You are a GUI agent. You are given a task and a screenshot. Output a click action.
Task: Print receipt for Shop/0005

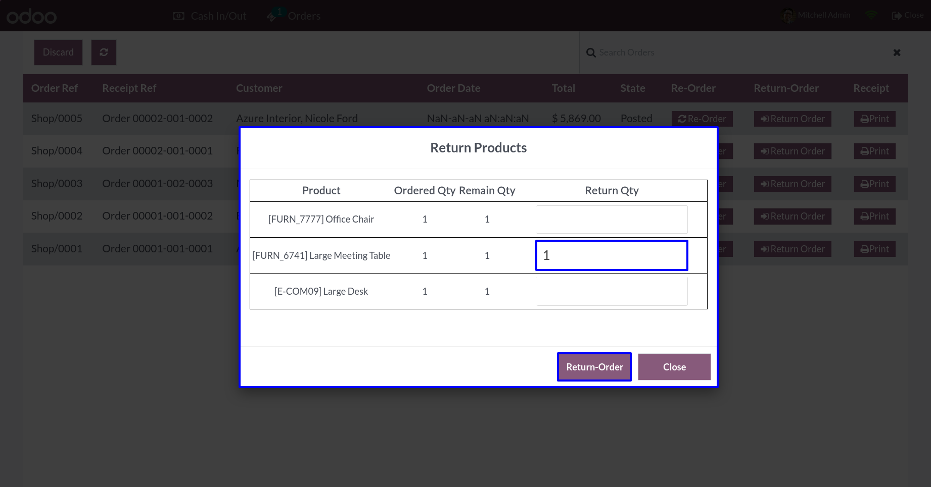click(874, 119)
